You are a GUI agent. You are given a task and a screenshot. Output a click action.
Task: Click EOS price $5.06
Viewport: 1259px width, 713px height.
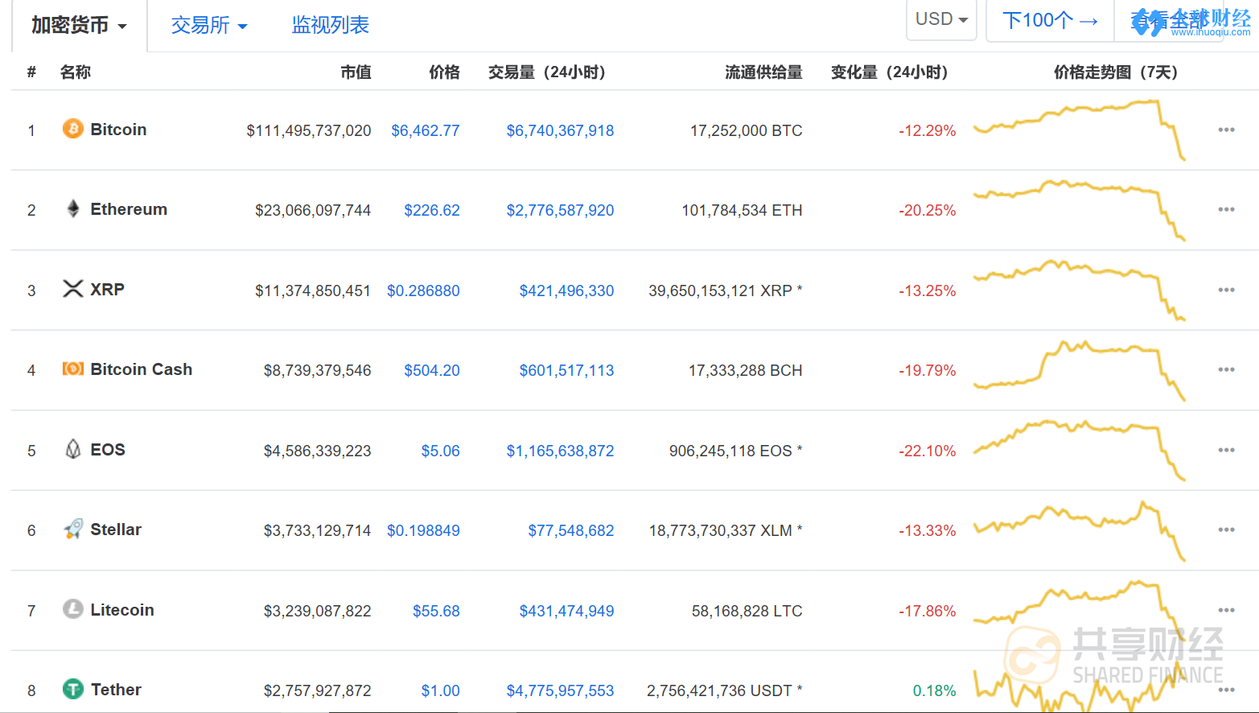441,451
